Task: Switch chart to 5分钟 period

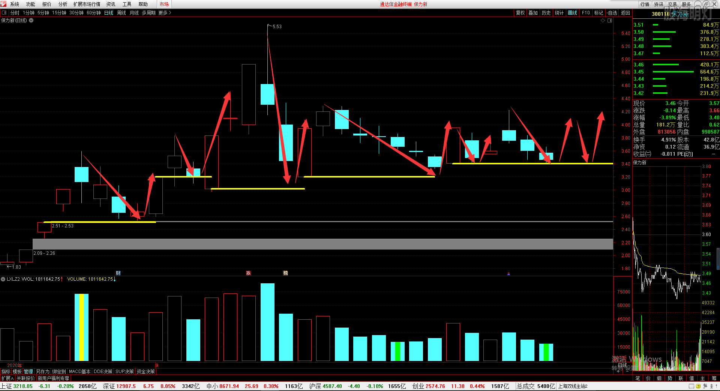Action: (x=43, y=13)
